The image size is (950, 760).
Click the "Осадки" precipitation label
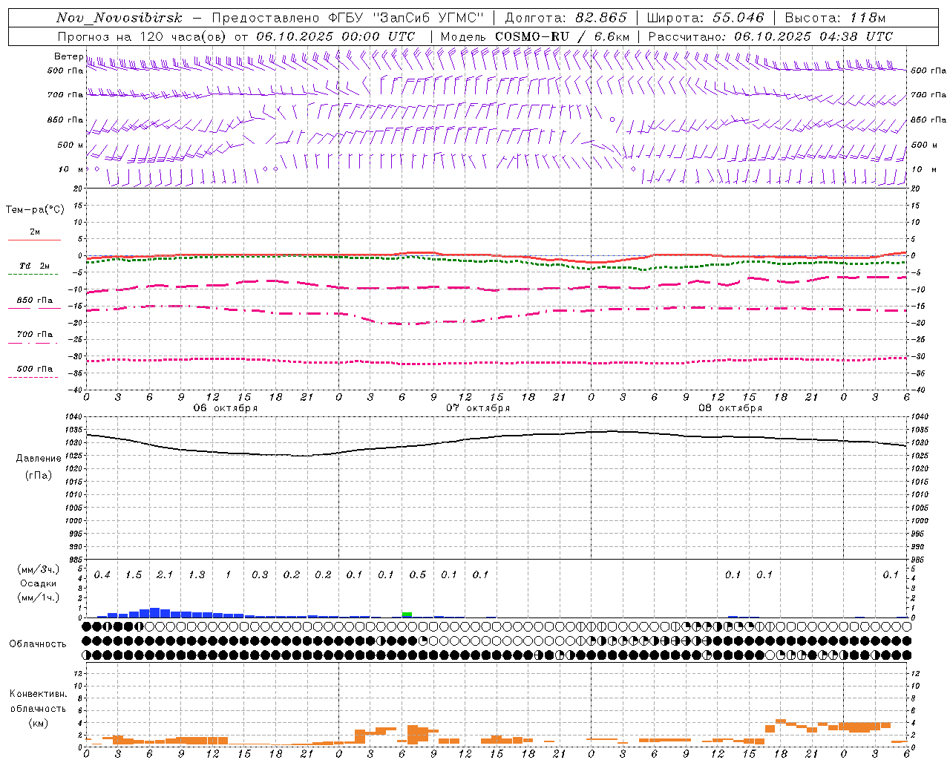click(38, 583)
